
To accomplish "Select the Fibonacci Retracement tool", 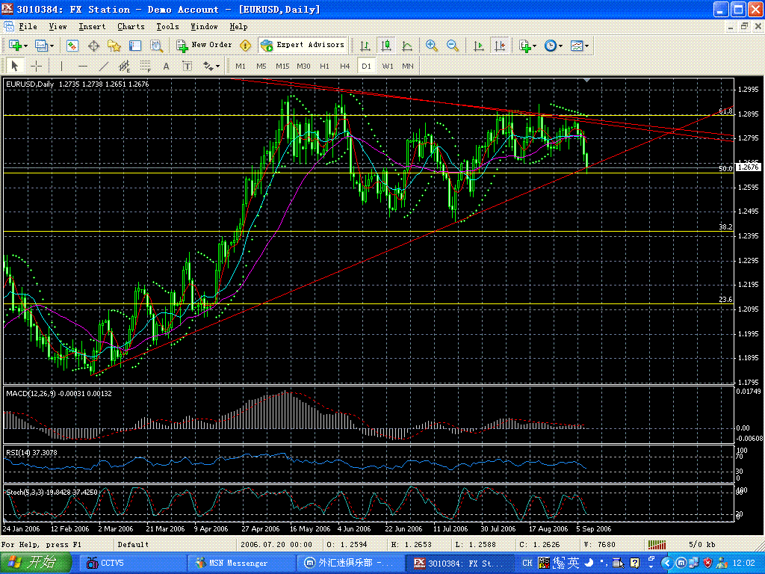I will (146, 66).
